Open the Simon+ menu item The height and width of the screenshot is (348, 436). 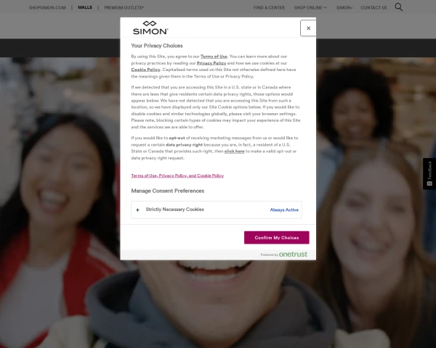coord(344,8)
